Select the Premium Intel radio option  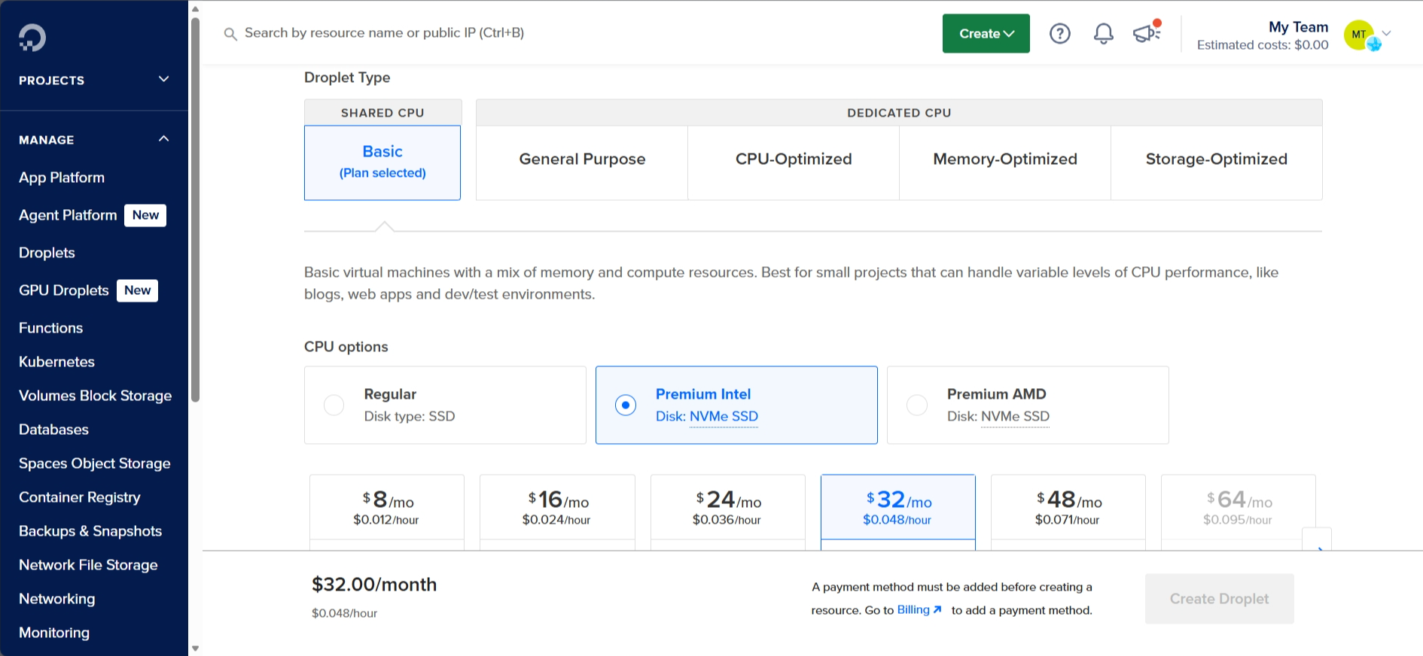coord(626,405)
